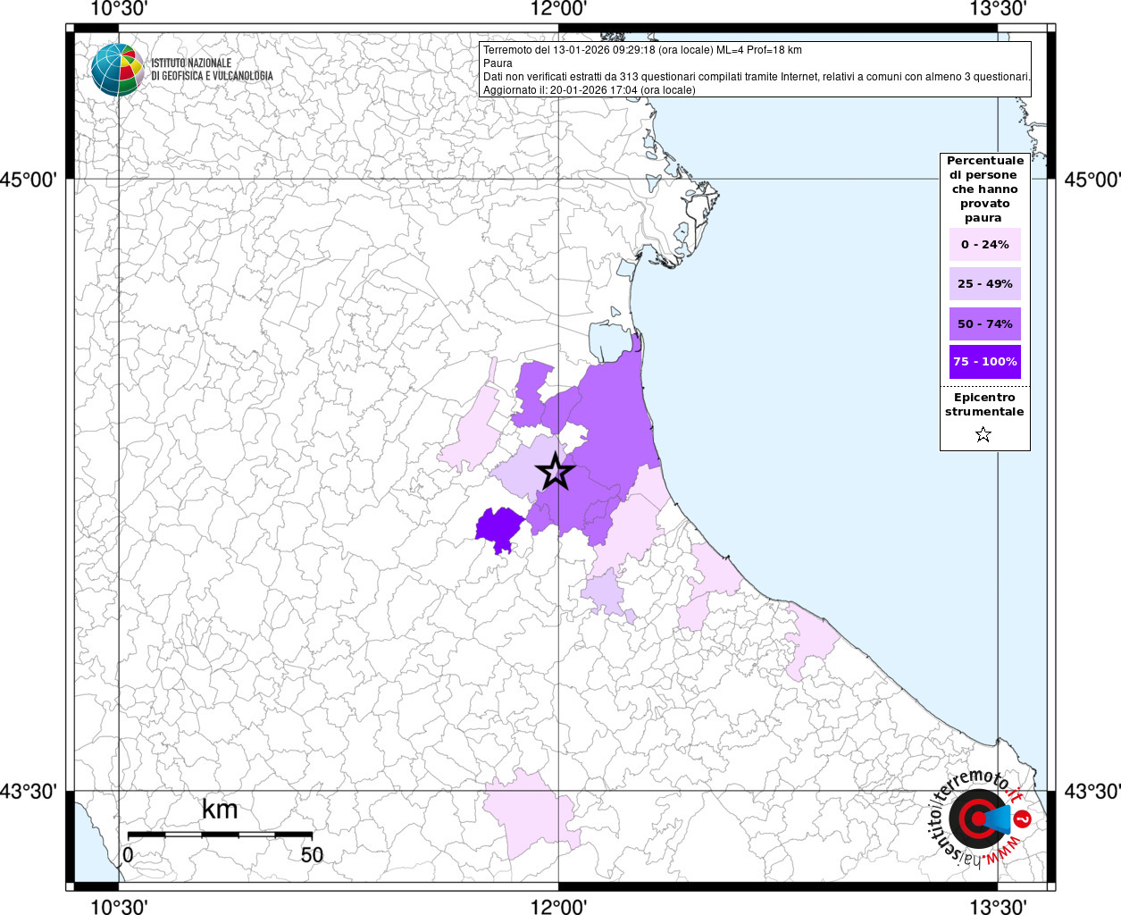The width and height of the screenshot is (1121, 915).
Task: Click the 'ISTITUTO NAZIONALE DI GEOFISICA E VULCANOLOGIA' text
Action: [212, 70]
